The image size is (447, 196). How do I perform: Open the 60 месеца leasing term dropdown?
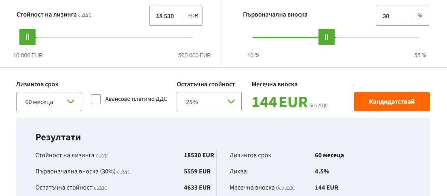tap(48, 102)
